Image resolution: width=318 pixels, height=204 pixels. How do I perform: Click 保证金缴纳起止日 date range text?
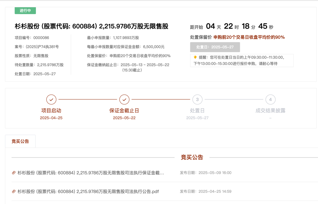tap(128, 65)
